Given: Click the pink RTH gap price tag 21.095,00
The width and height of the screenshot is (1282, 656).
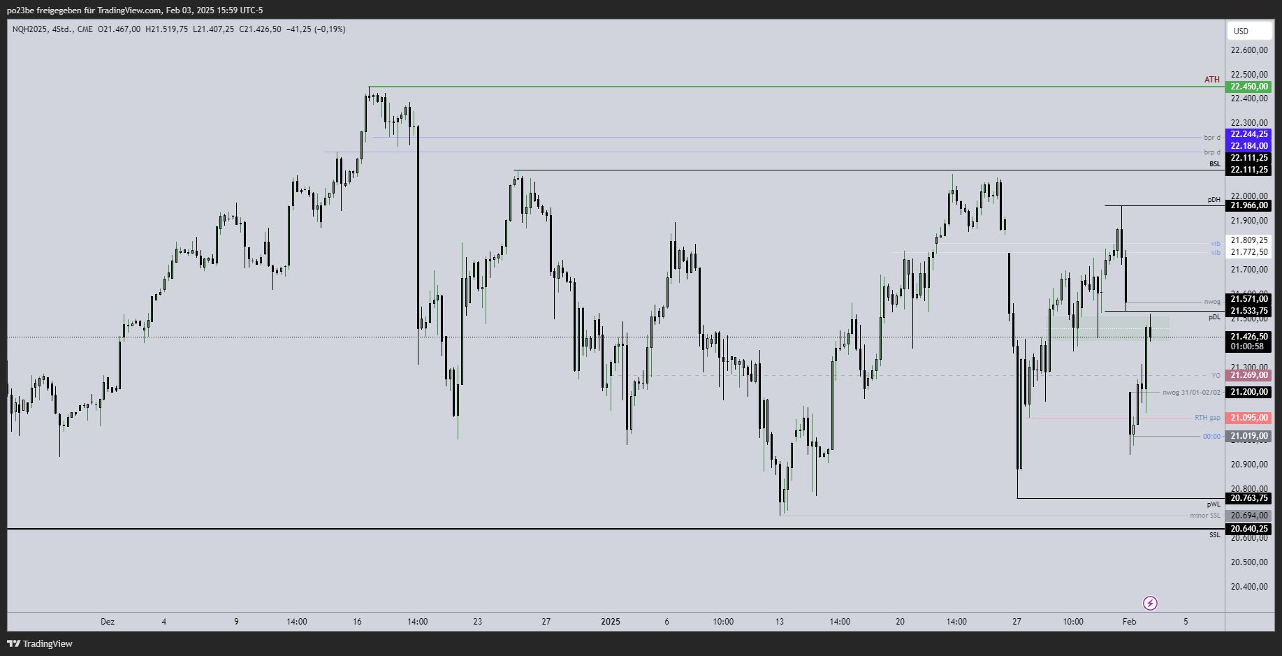Looking at the screenshot, I should (x=1248, y=418).
